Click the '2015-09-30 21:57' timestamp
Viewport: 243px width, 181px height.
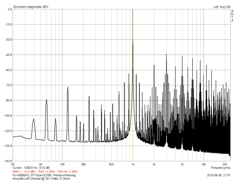click(219, 175)
